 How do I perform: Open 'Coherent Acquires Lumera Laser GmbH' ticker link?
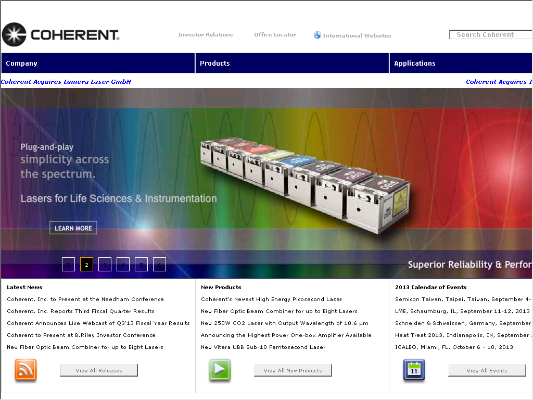[66, 82]
